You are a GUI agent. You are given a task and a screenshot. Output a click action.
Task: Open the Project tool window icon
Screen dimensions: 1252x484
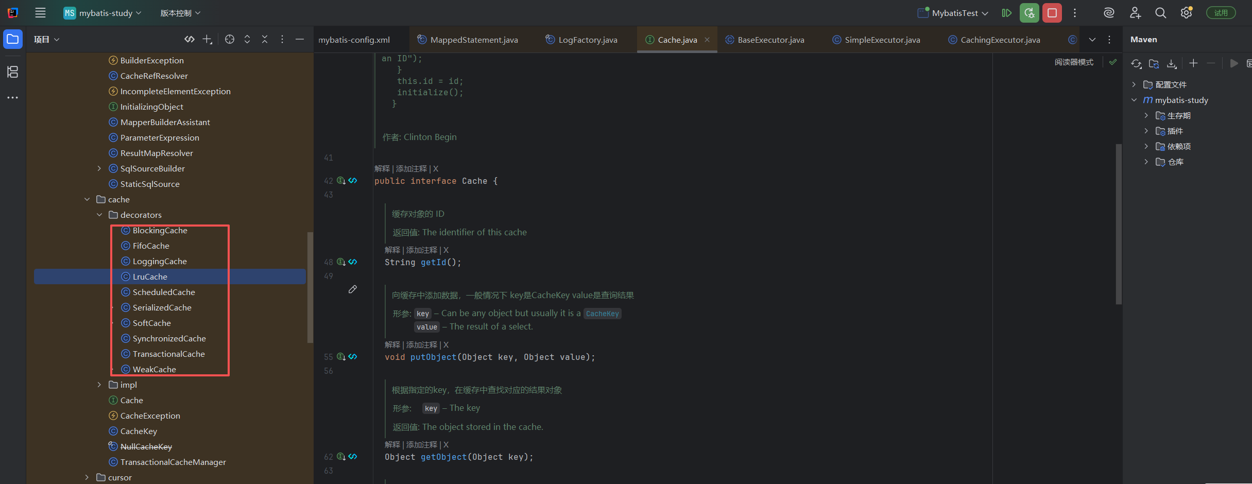(13, 40)
